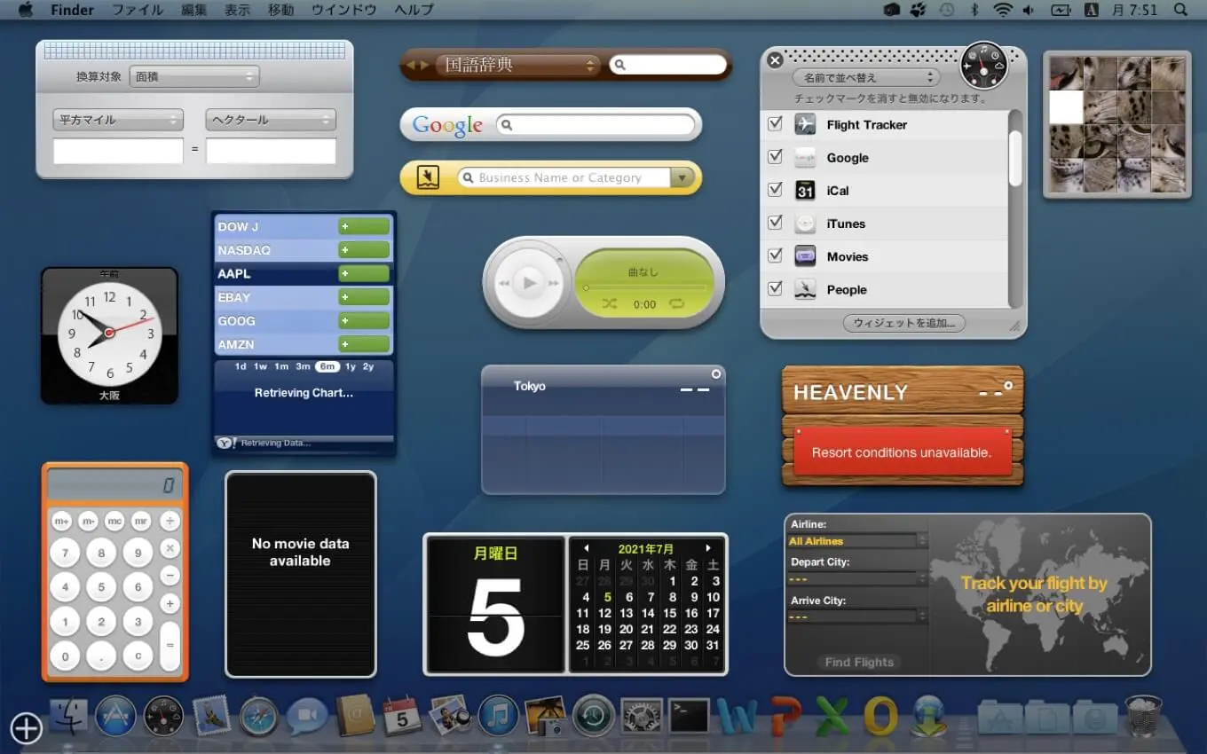The width and height of the screenshot is (1207, 754).
Task: Open the 国語辞典 dictionary selector
Action: pos(518,65)
